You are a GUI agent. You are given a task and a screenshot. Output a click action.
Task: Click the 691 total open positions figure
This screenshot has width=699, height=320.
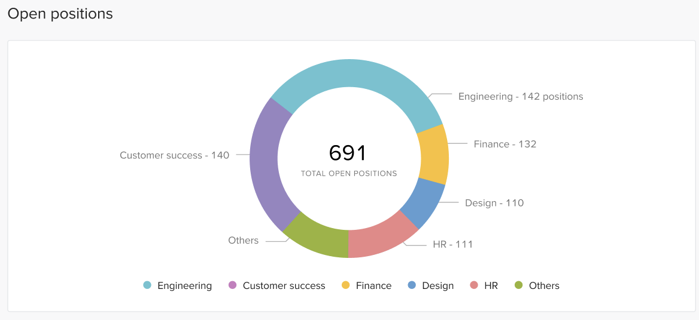tap(348, 153)
